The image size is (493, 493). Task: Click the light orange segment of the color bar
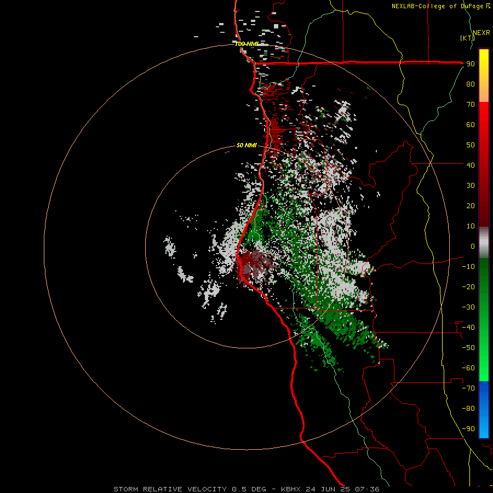click(x=484, y=94)
